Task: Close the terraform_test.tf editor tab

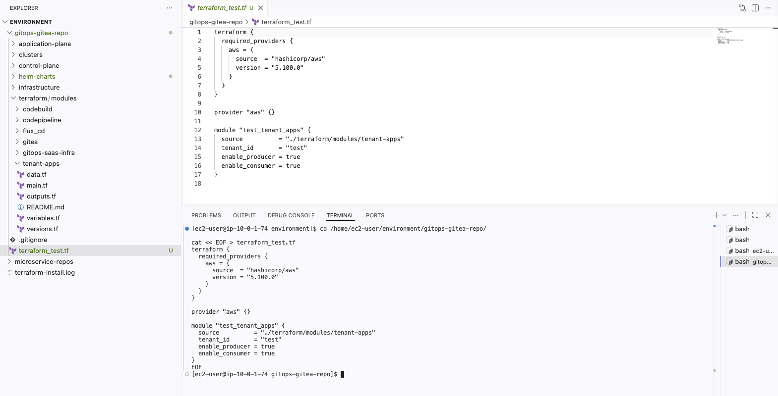Action: click(x=261, y=8)
